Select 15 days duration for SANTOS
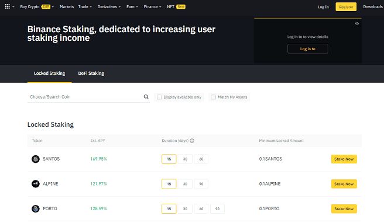384x223 pixels. (169, 159)
